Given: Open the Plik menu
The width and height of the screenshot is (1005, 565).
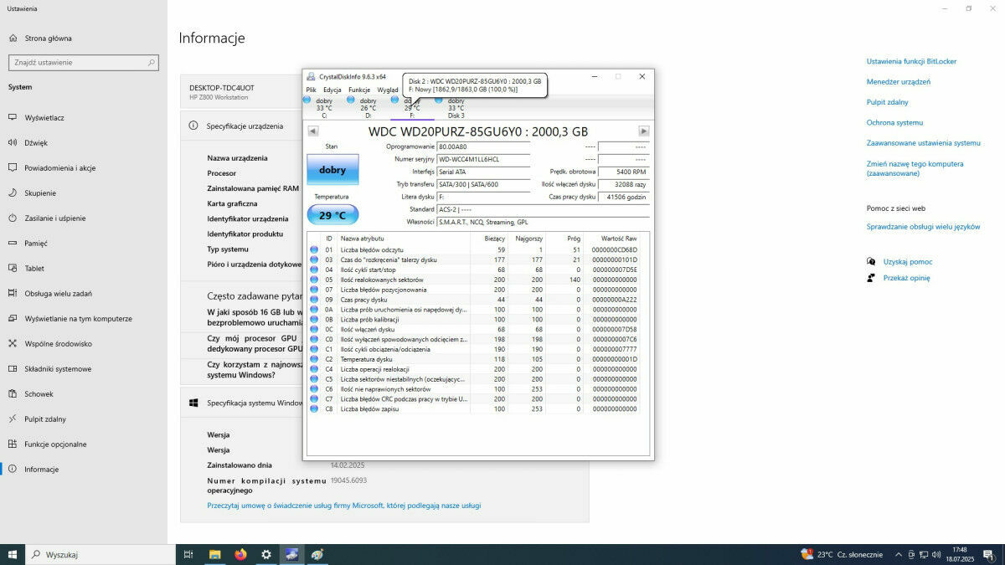Looking at the screenshot, I should coord(311,90).
